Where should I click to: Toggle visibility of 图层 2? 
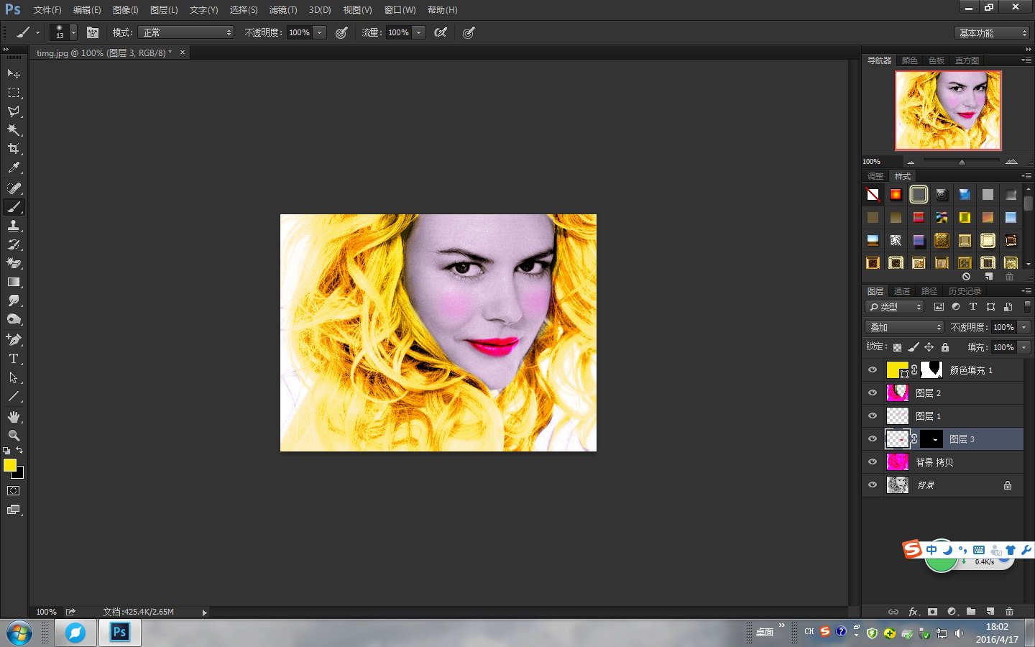pyautogui.click(x=872, y=393)
